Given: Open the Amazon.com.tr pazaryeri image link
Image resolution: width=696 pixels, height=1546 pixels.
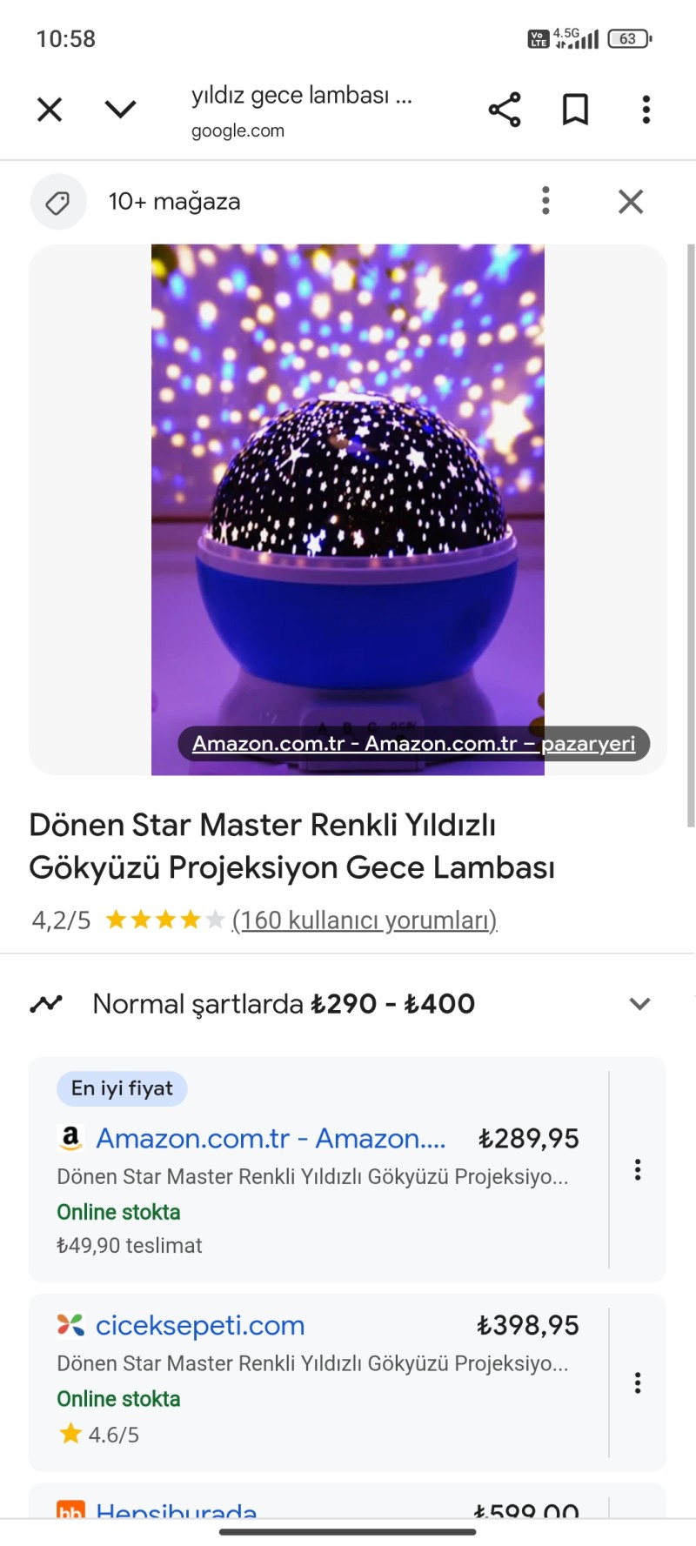Looking at the screenshot, I should [x=413, y=744].
